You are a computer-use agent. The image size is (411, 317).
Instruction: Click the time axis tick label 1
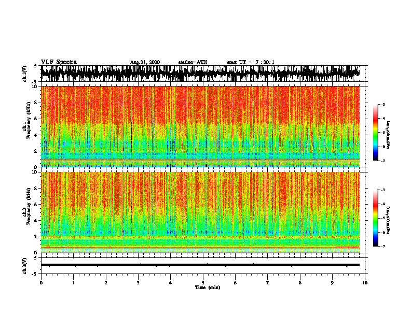[73, 283]
